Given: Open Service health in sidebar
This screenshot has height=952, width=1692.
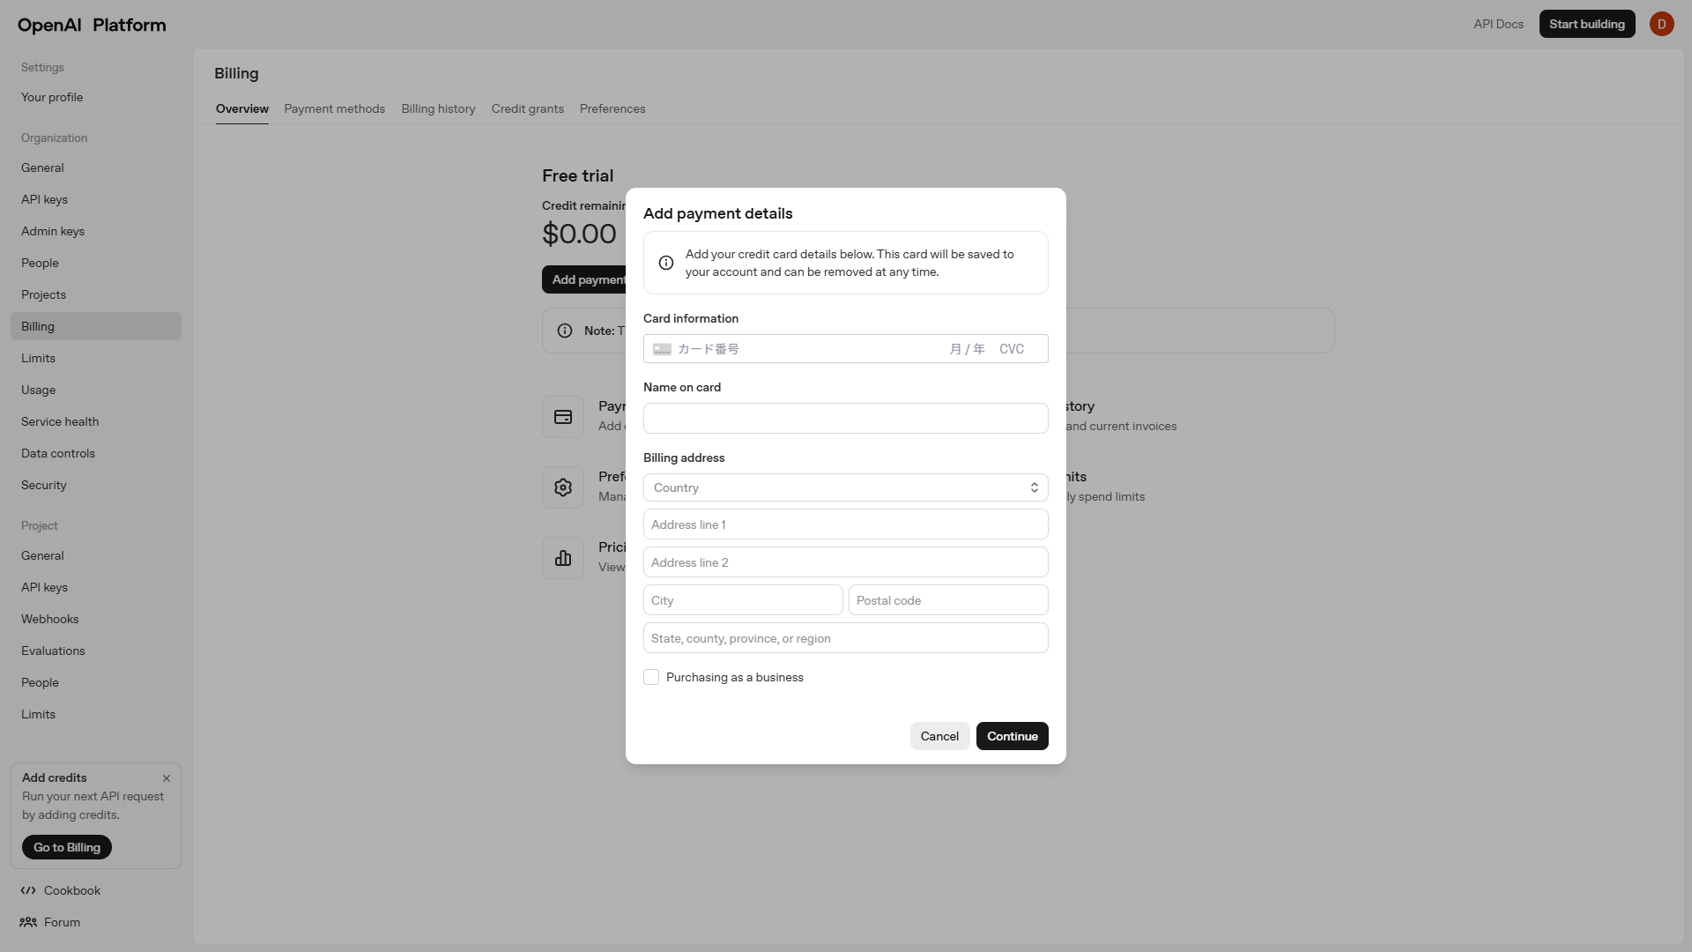Looking at the screenshot, I should [x=60, y=421].
